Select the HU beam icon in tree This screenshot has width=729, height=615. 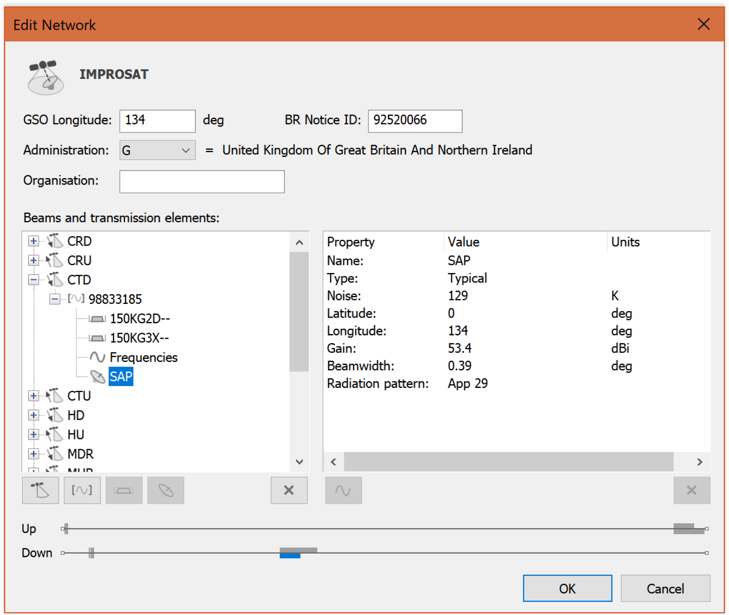[x=55, y=434]
